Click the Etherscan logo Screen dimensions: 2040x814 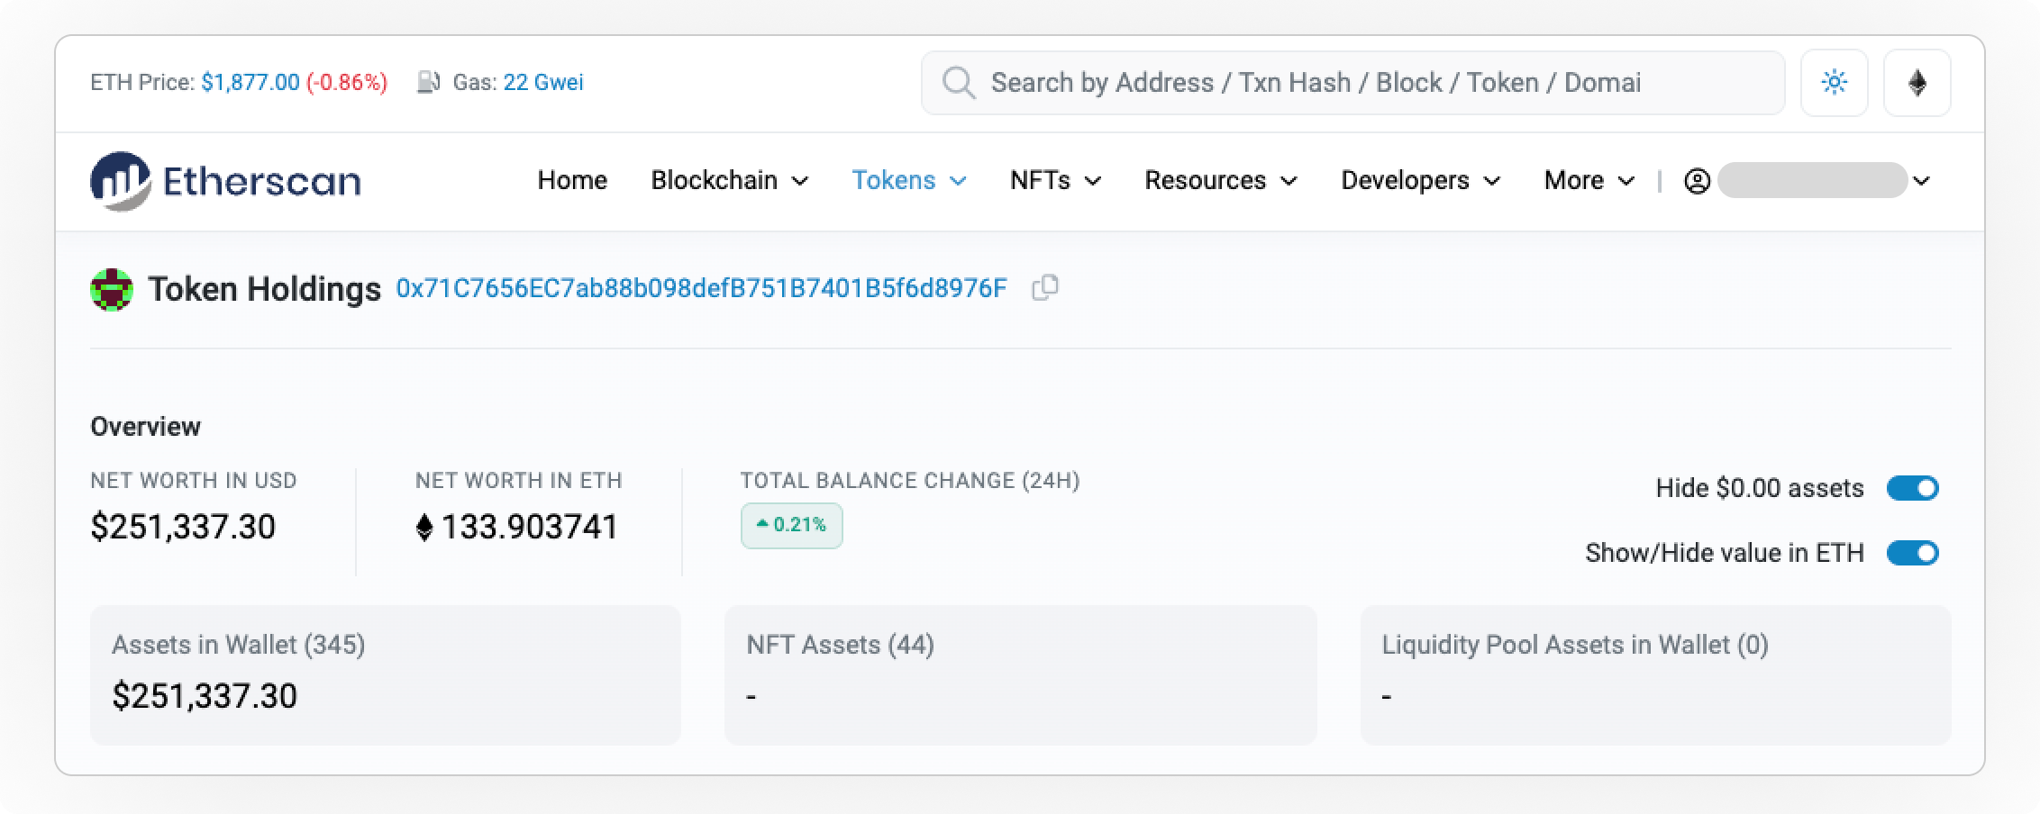coord(225,181)
